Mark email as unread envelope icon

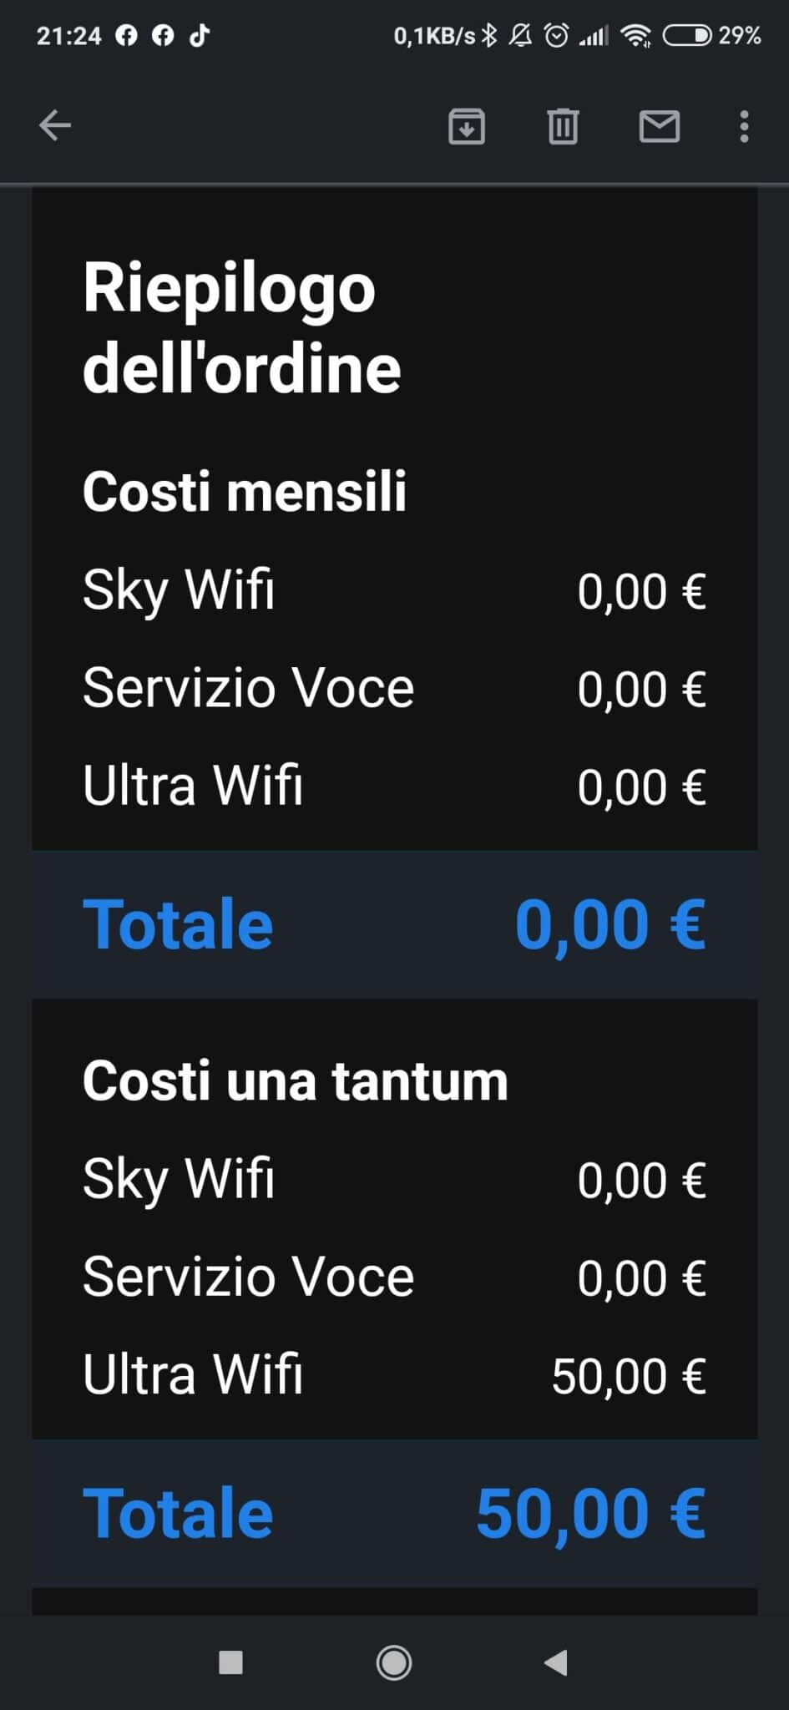(x=660, y=127)
